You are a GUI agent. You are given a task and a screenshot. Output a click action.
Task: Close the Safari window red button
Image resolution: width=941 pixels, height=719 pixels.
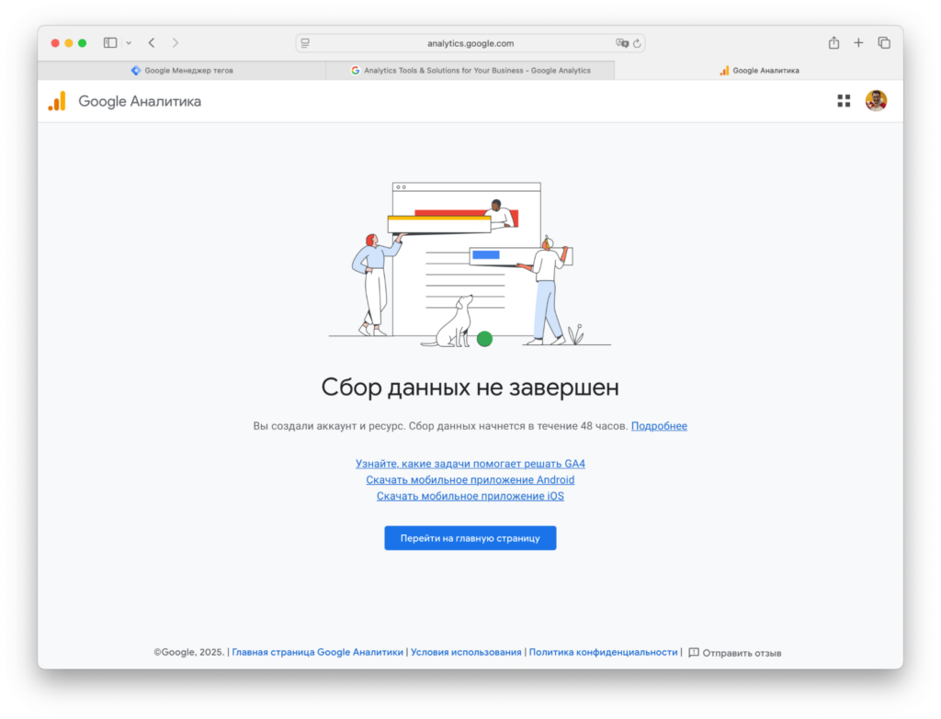tap(55, 43)
